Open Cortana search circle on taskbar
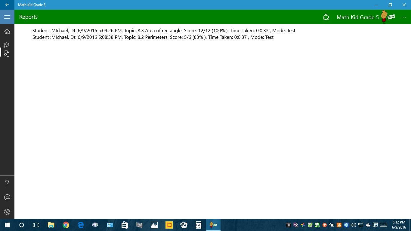This screenshot has height=231, width=411. [x=22, y=225]
